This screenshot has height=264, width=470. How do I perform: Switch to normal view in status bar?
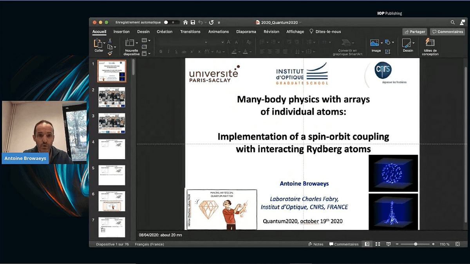click(x=367, y=244)
